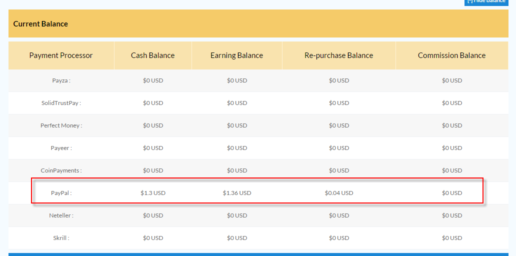Image resolution: width=516 pixels, height=256 pixels.
Task: Select the Payza processor row label
Action: 61,80
